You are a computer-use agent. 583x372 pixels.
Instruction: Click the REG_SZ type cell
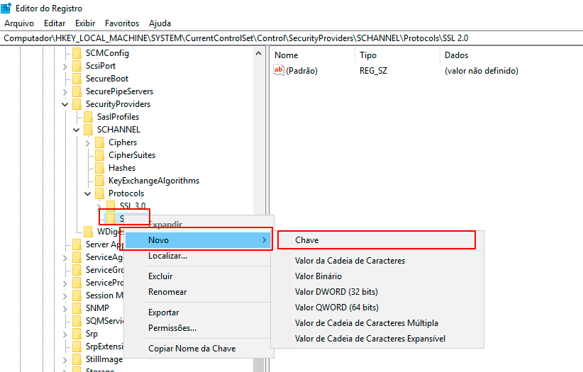(373, 71)
